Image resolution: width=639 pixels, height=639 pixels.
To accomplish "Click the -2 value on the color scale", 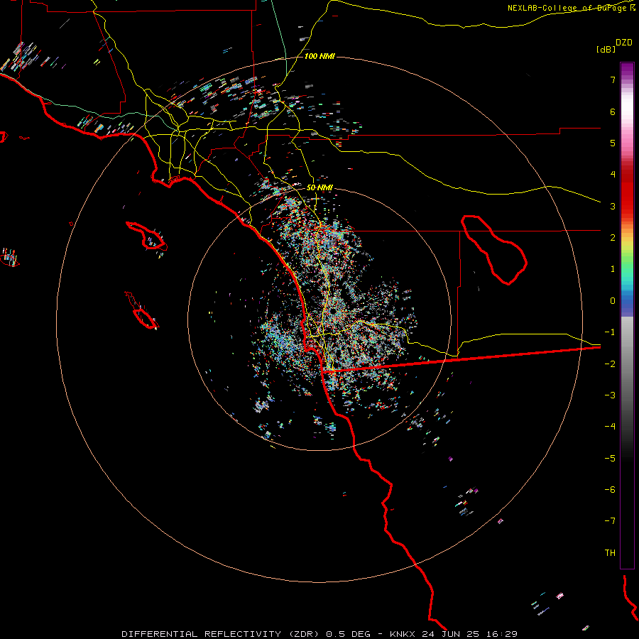I will click(x=610, y=364).
